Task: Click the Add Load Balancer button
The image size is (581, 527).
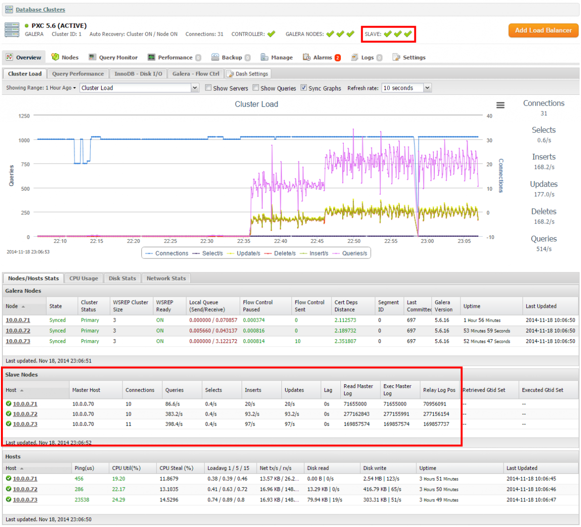Action: point(543,30)
